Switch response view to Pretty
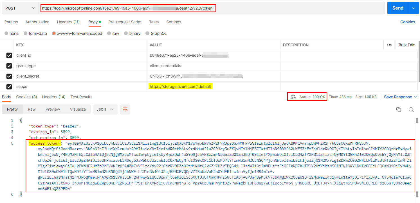Viewport: 420px width, 203px height. (12, 109)
